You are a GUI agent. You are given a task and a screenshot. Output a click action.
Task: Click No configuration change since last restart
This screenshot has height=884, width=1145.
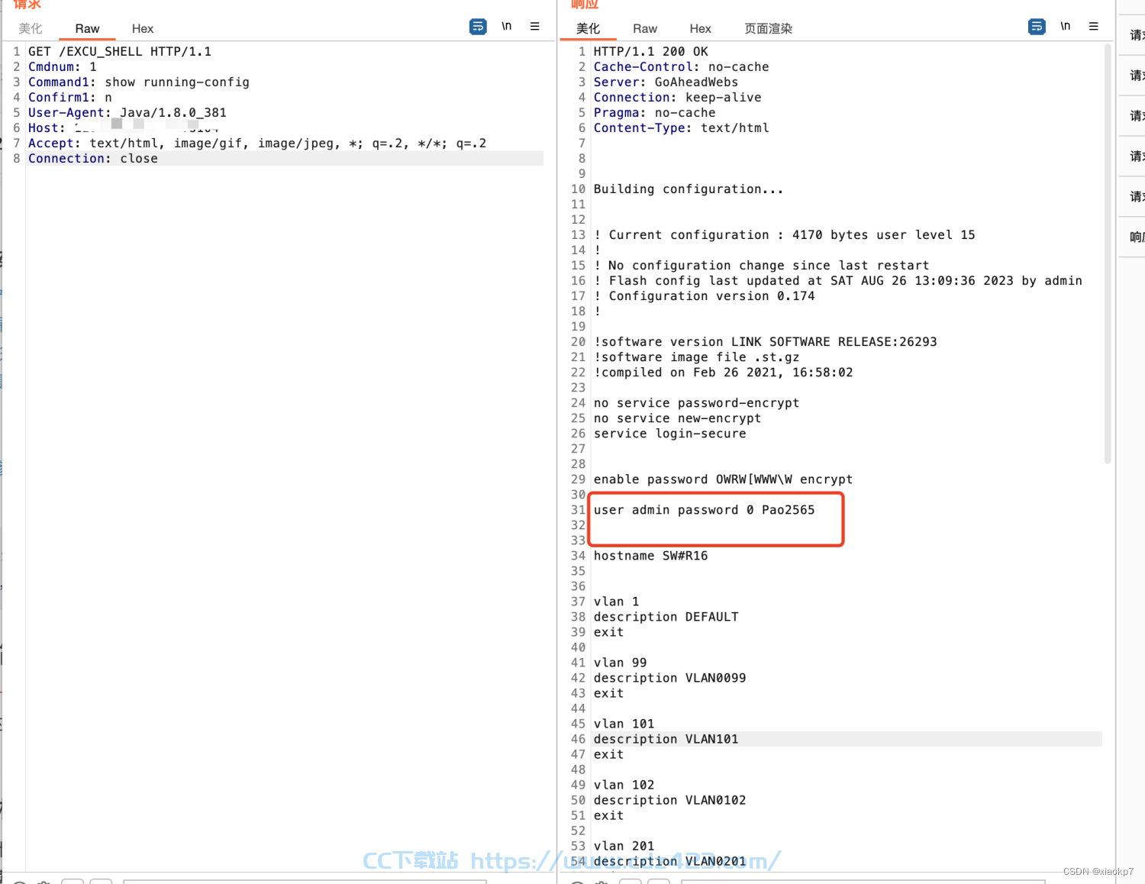coord(762,266)
